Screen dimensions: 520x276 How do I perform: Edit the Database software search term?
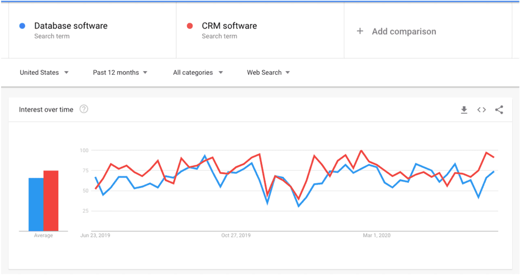pos(71,26)
